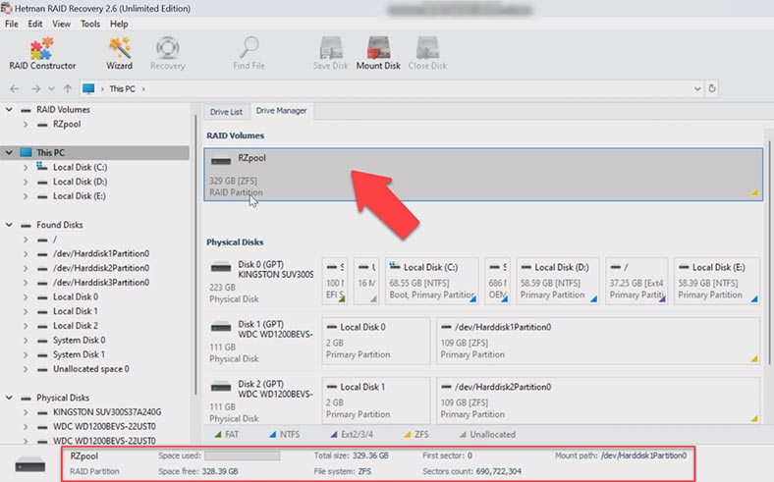Screen dimensions: 774x482
Task: Select the RZpool RAID volume tile
Action: 483,175
